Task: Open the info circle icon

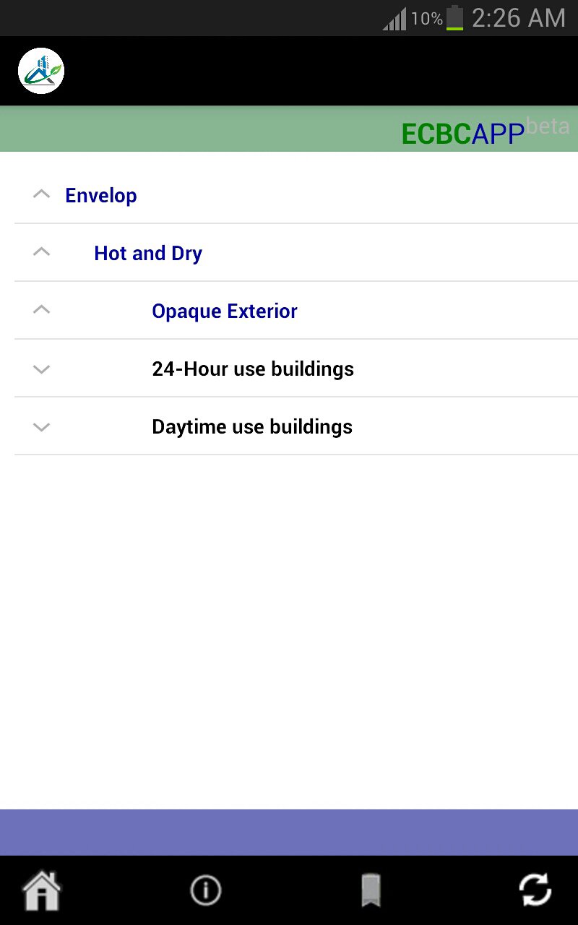Action: click(205, 890)
